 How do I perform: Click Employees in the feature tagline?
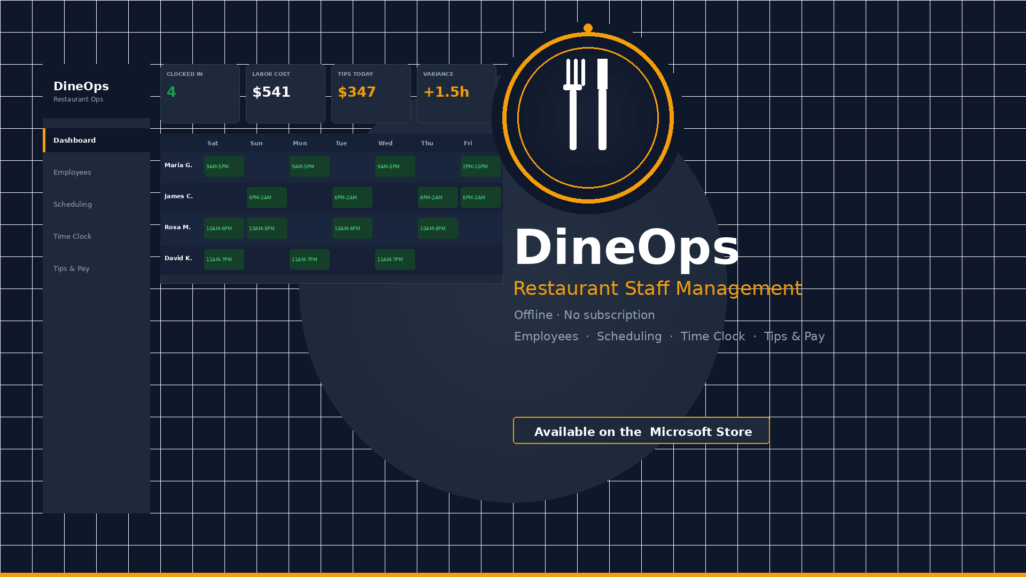[x=546, y=337]
